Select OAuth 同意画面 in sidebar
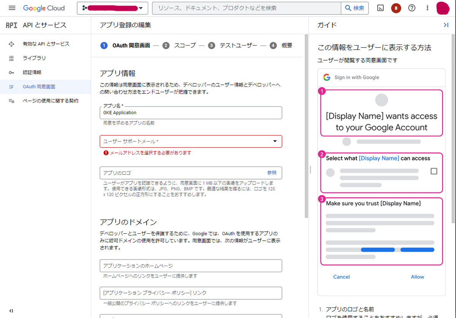The image size is (456, 318). coord(46,87)
